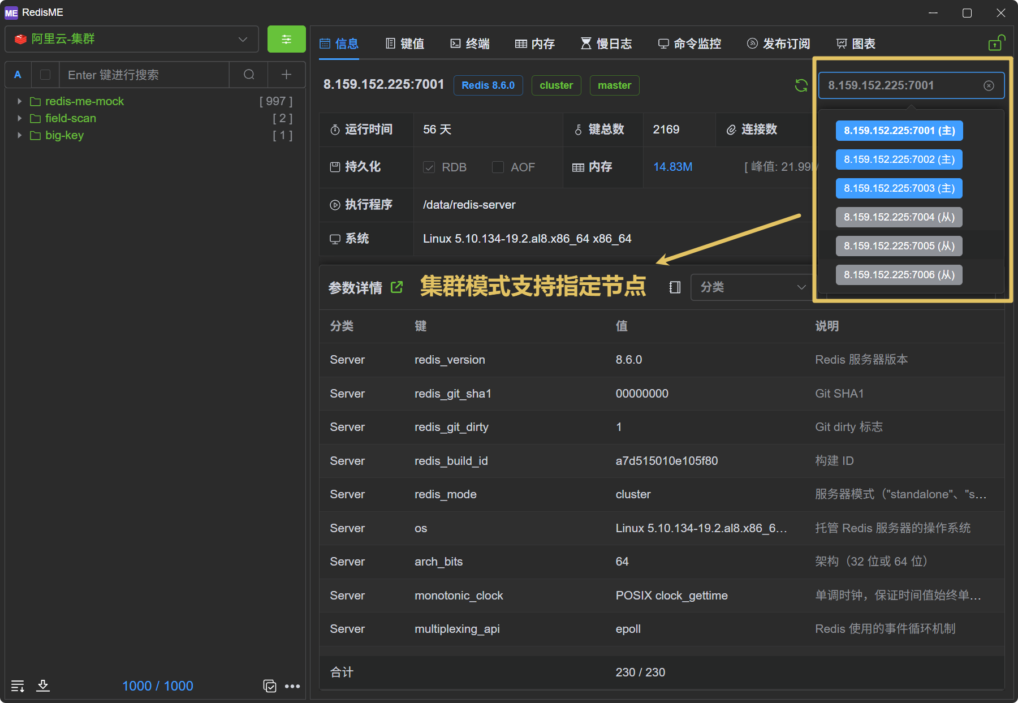Click the master role tag

tap(615, 85)
